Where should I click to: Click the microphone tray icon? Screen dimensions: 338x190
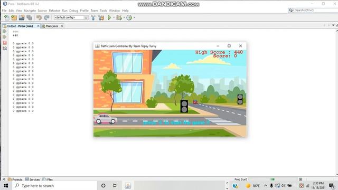tap(271, 185)
